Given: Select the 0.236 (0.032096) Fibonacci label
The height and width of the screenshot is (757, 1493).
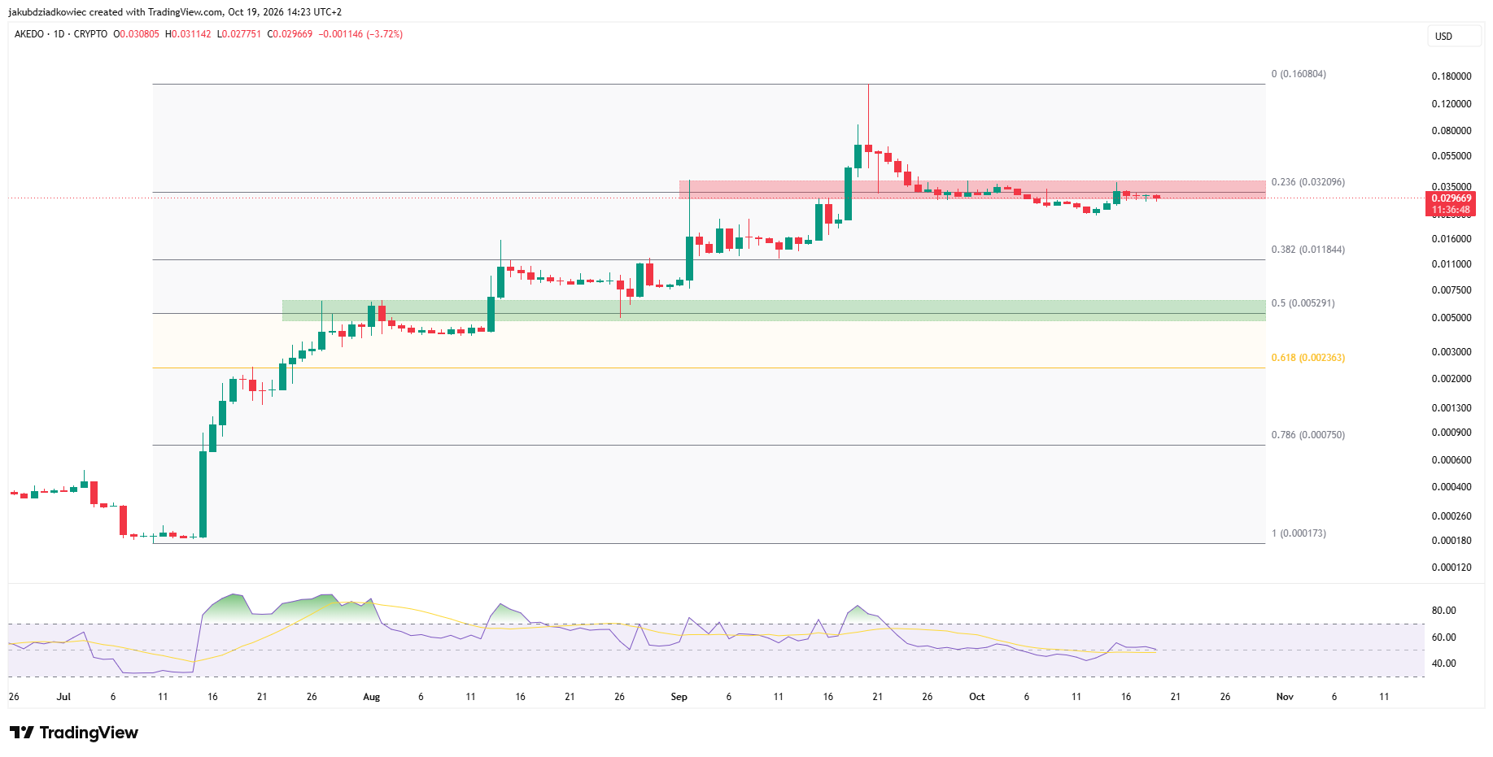Looking at the screenshot, I should click(1307, 182).
